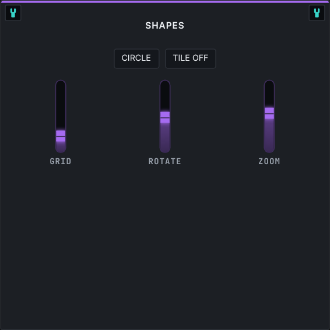The width and height of the screenshot is (330, 330).
Task: Grab the GRID slider handle
Action: click(x=61, y=136)
